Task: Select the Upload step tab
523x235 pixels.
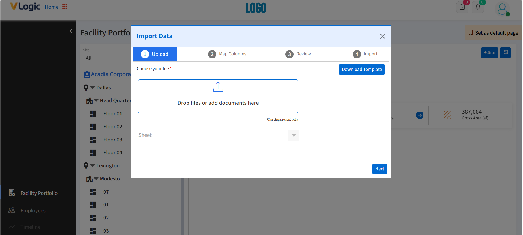Action: coord(155,54)
